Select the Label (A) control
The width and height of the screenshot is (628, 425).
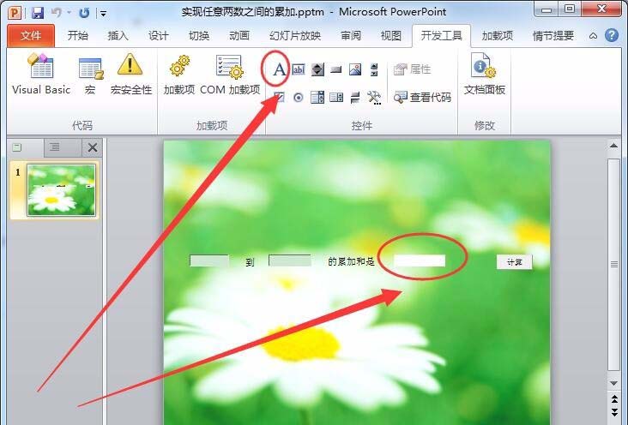tap(279, 69)
